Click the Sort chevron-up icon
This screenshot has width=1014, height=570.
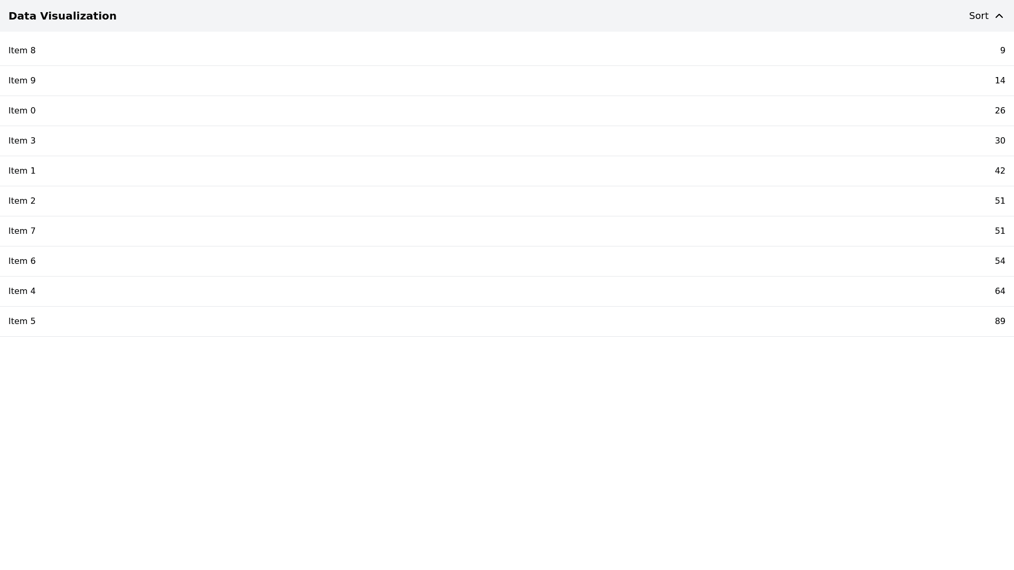(x=999, y=16)
